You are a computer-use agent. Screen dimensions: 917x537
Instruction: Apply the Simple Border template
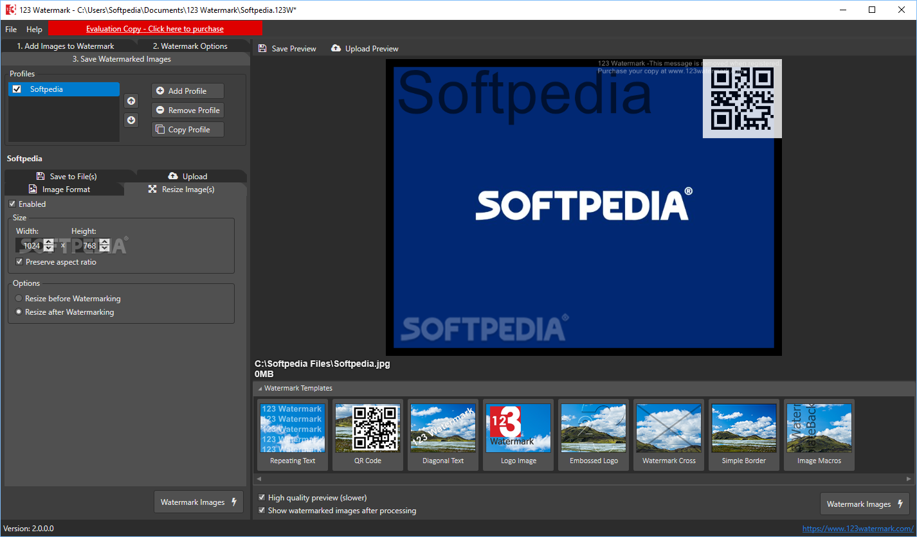coord(744,435)
